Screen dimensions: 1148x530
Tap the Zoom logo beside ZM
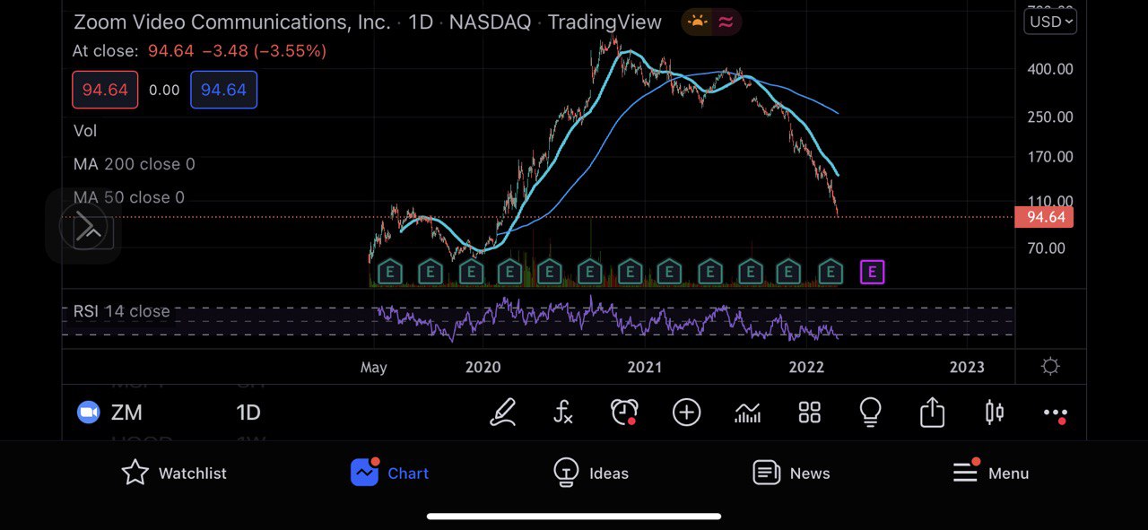(88, 413)
